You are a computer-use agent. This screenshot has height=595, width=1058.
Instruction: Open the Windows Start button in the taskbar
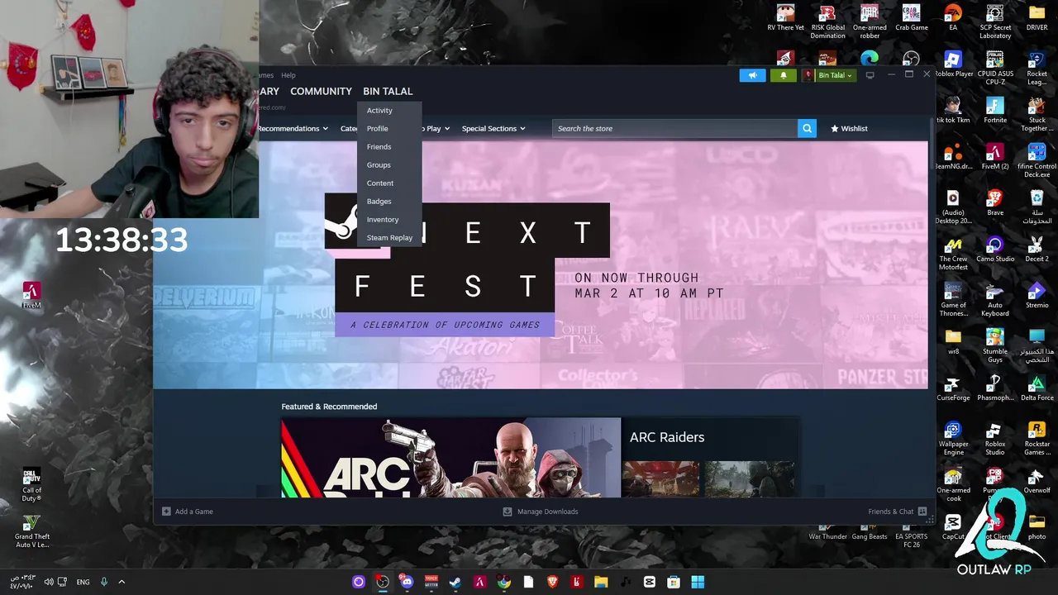(698, 582)
